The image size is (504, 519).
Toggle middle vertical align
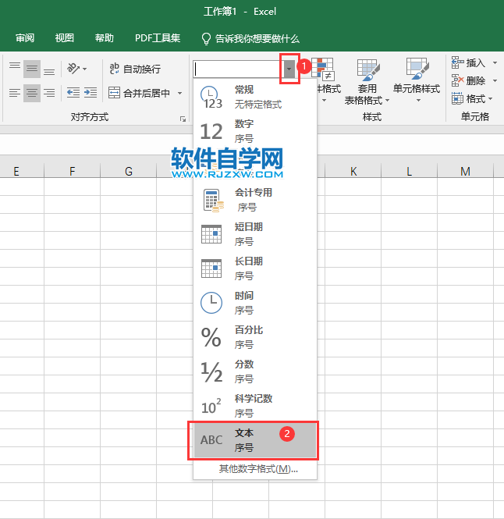point(32,69)
